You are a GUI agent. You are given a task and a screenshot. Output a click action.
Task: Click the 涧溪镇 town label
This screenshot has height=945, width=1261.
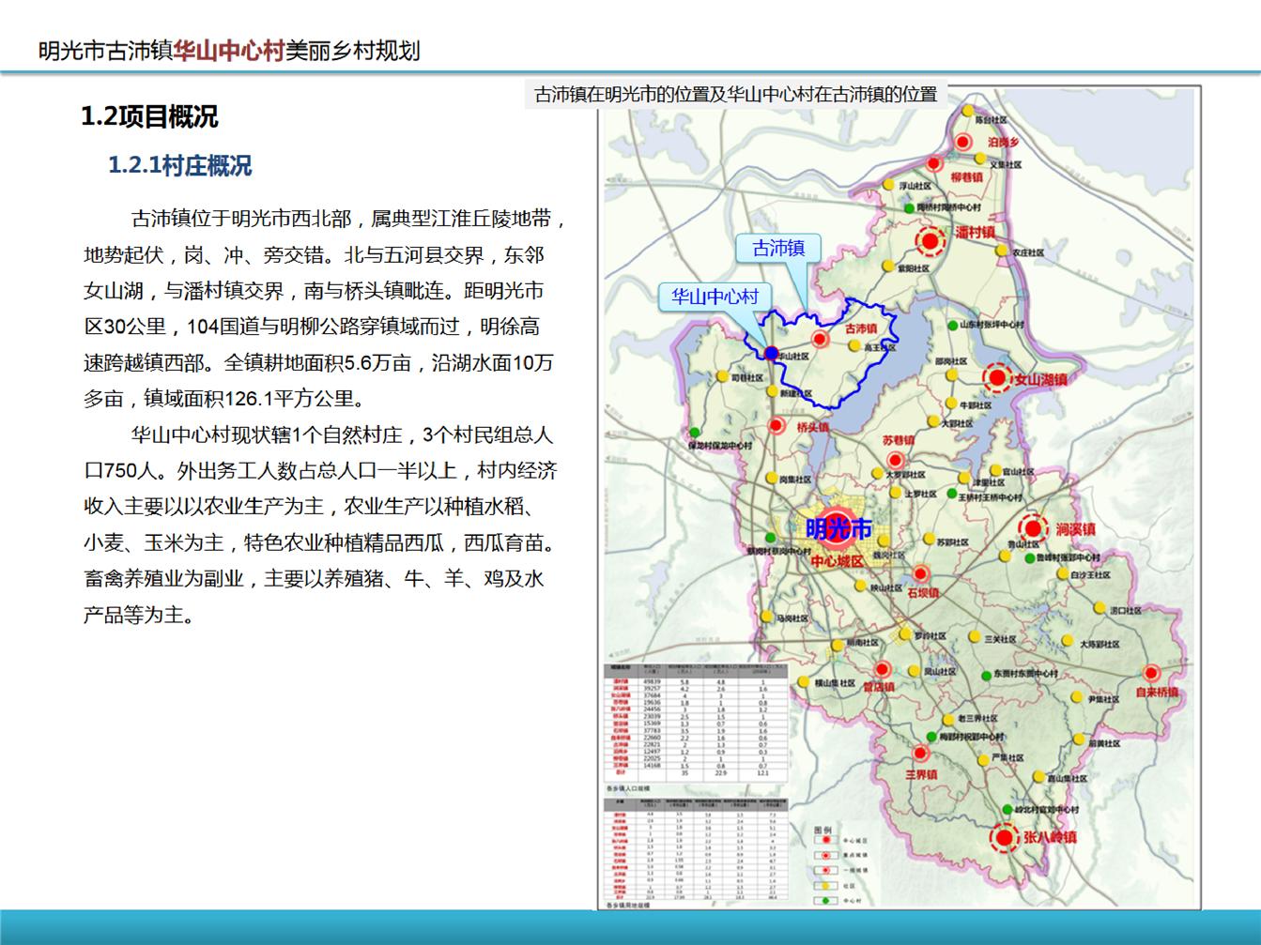(x=1075, y=529)
